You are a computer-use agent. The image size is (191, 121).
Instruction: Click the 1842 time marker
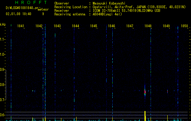(x=39, y=26)
